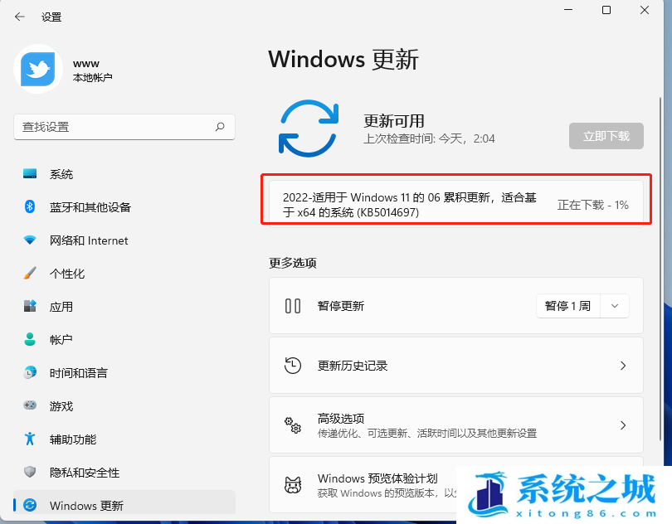Select the Windows 更新 sync icon in sidebar

(30, 505)
